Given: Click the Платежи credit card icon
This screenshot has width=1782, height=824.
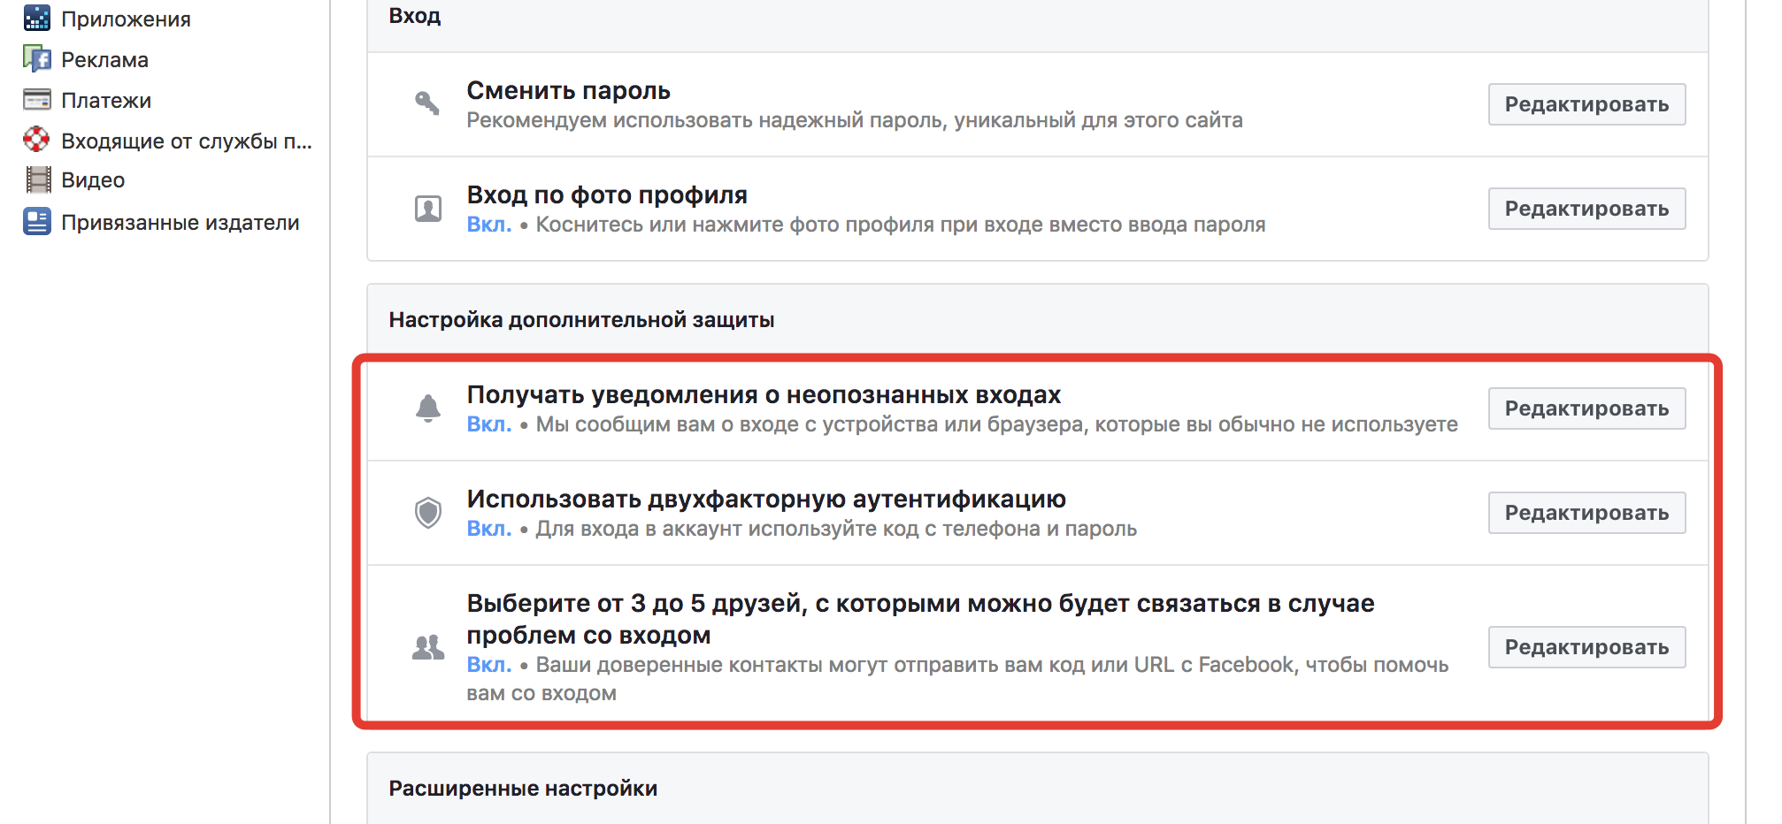Looking at the screenshot, I should click(x=37, y=100).
